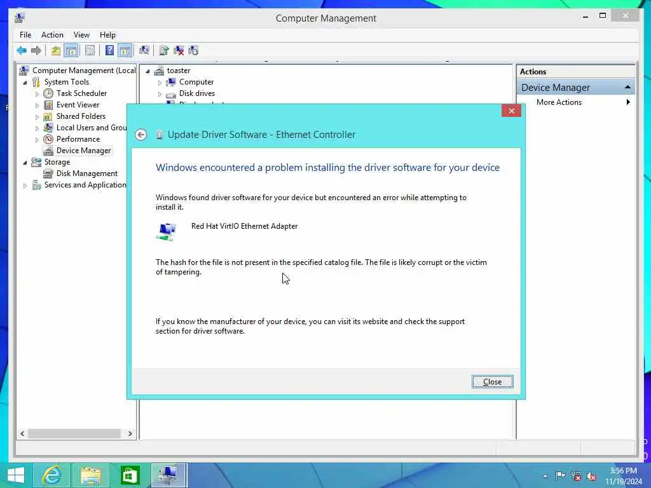Click the Computer Management taskbar button
The image size is (651, 488).
pos(169,475)
